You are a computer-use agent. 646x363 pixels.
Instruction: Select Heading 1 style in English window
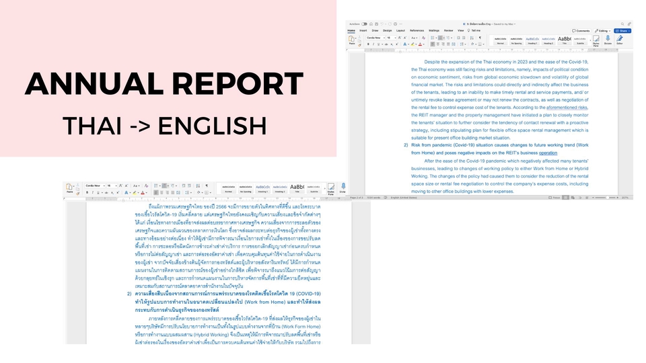click(x=532, y=40)
